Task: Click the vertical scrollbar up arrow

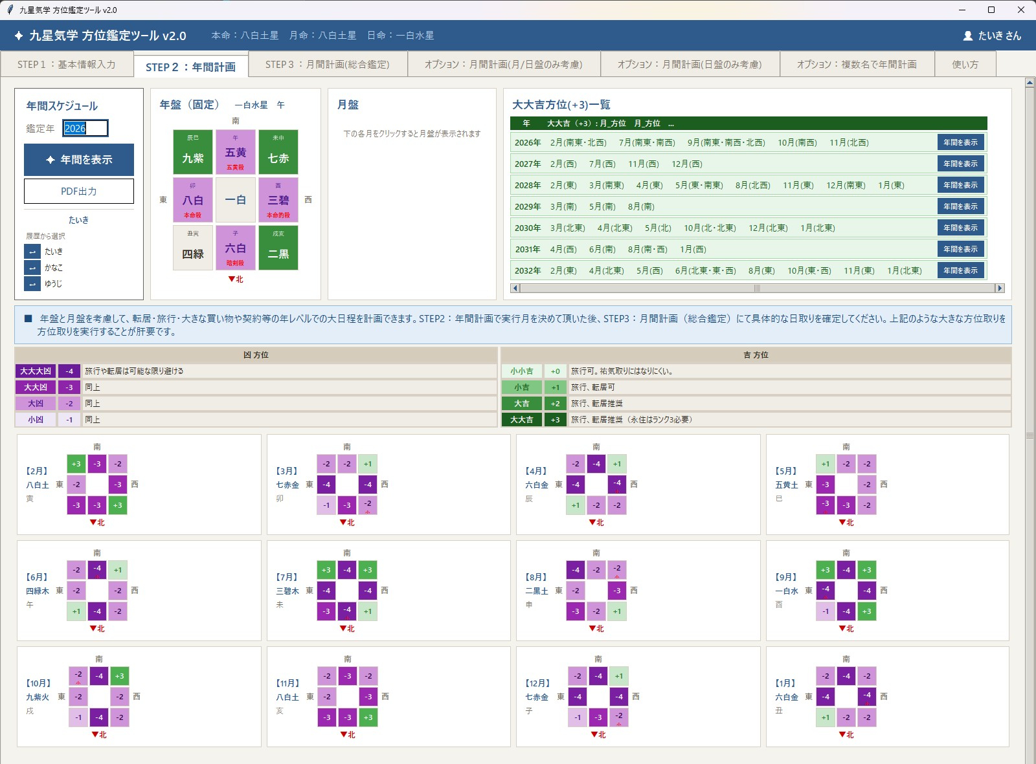Action: [1030, 83]
